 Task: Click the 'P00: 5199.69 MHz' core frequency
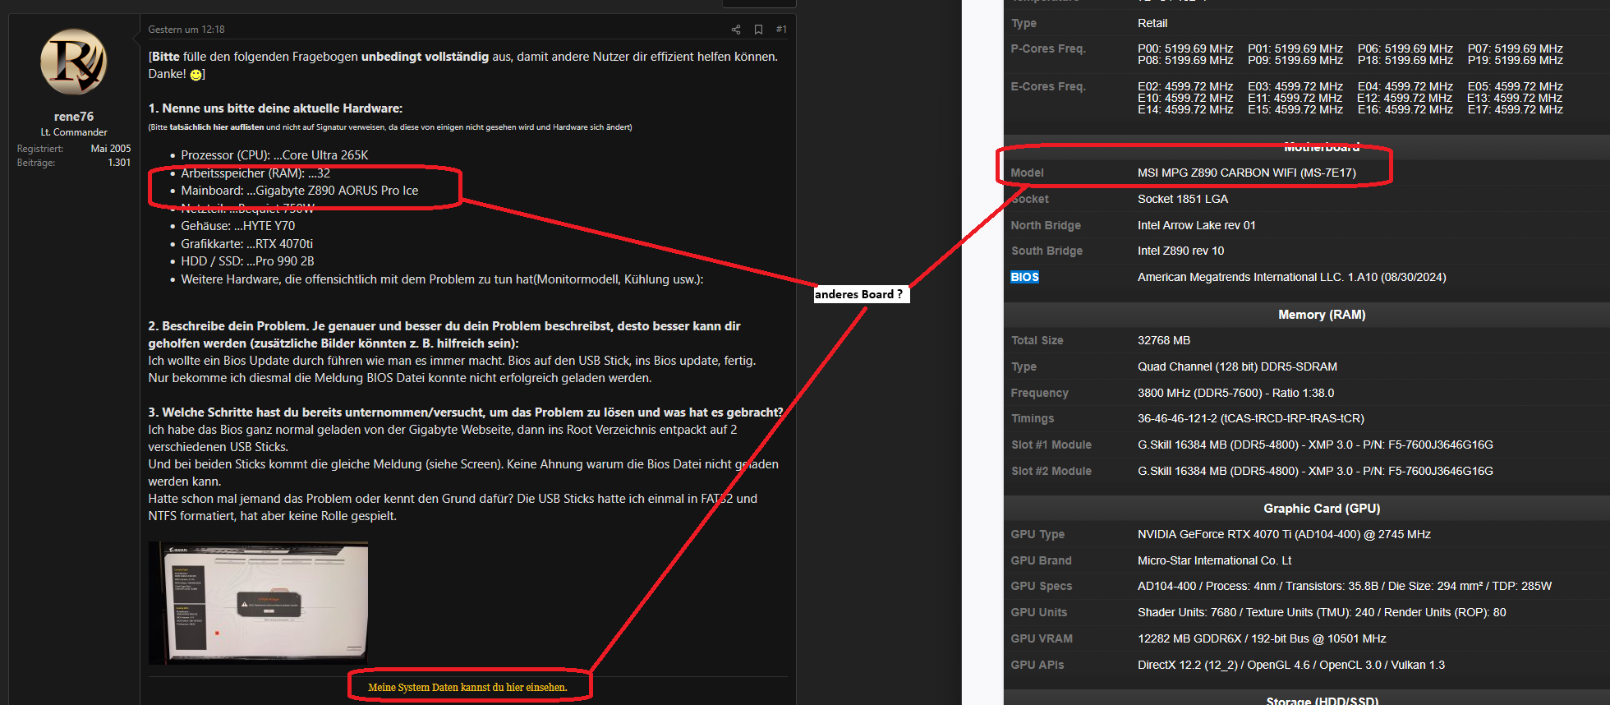point(1185,48)
